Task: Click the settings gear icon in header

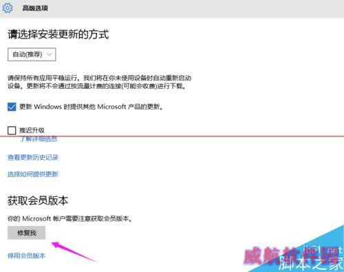Action: coord(8,8)
